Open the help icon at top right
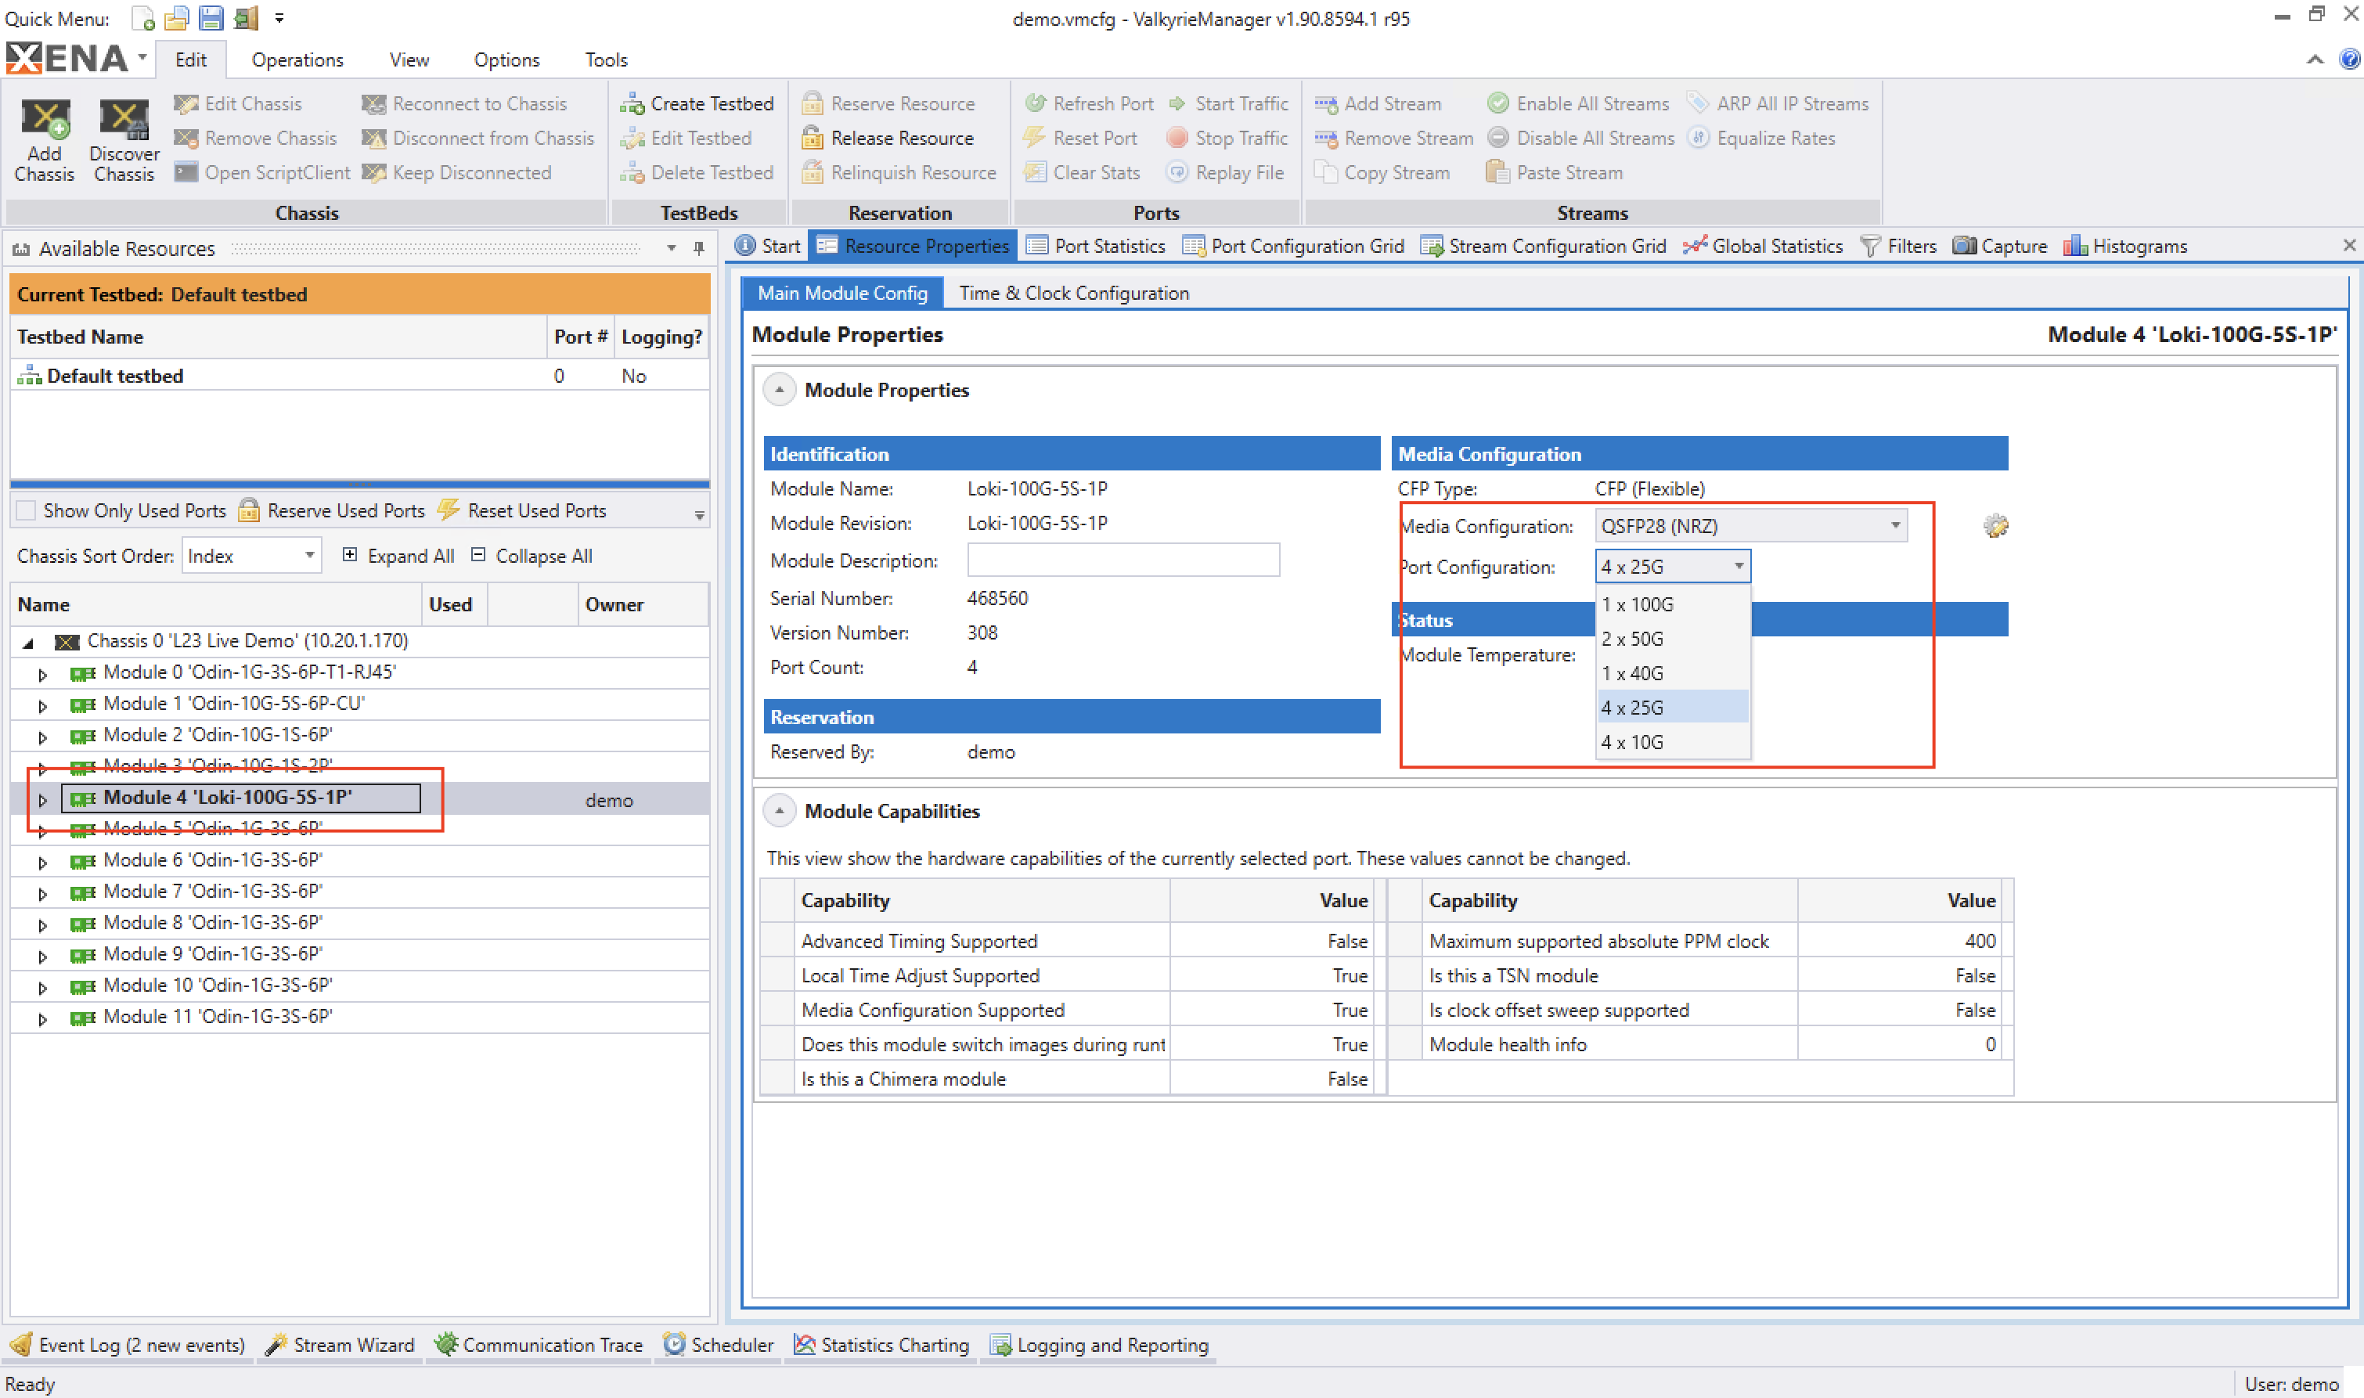The width and height of the screenshot is (2364, 1398). pos(2350,59)
